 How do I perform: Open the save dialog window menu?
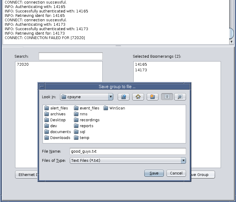42,87
